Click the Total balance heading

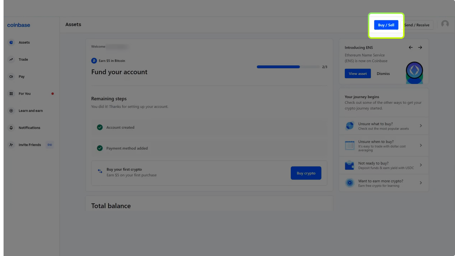tap(111, 206)
